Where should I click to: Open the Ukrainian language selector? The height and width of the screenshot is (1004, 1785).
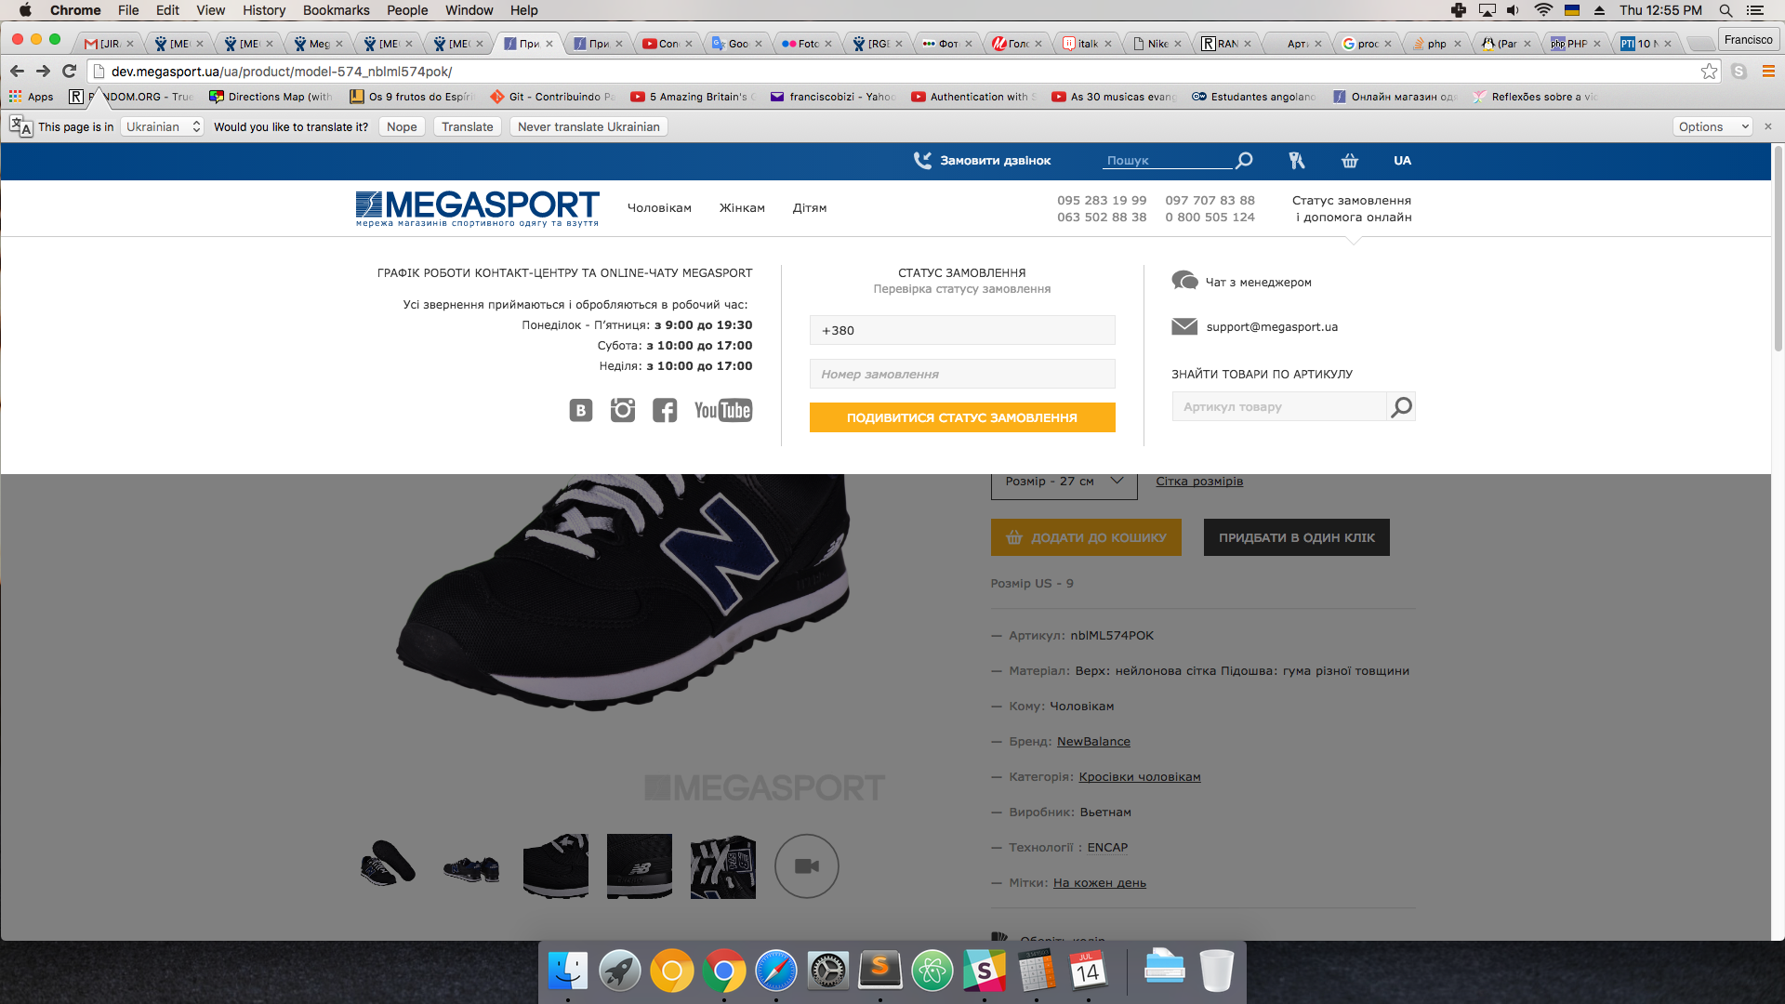(163, 126)
